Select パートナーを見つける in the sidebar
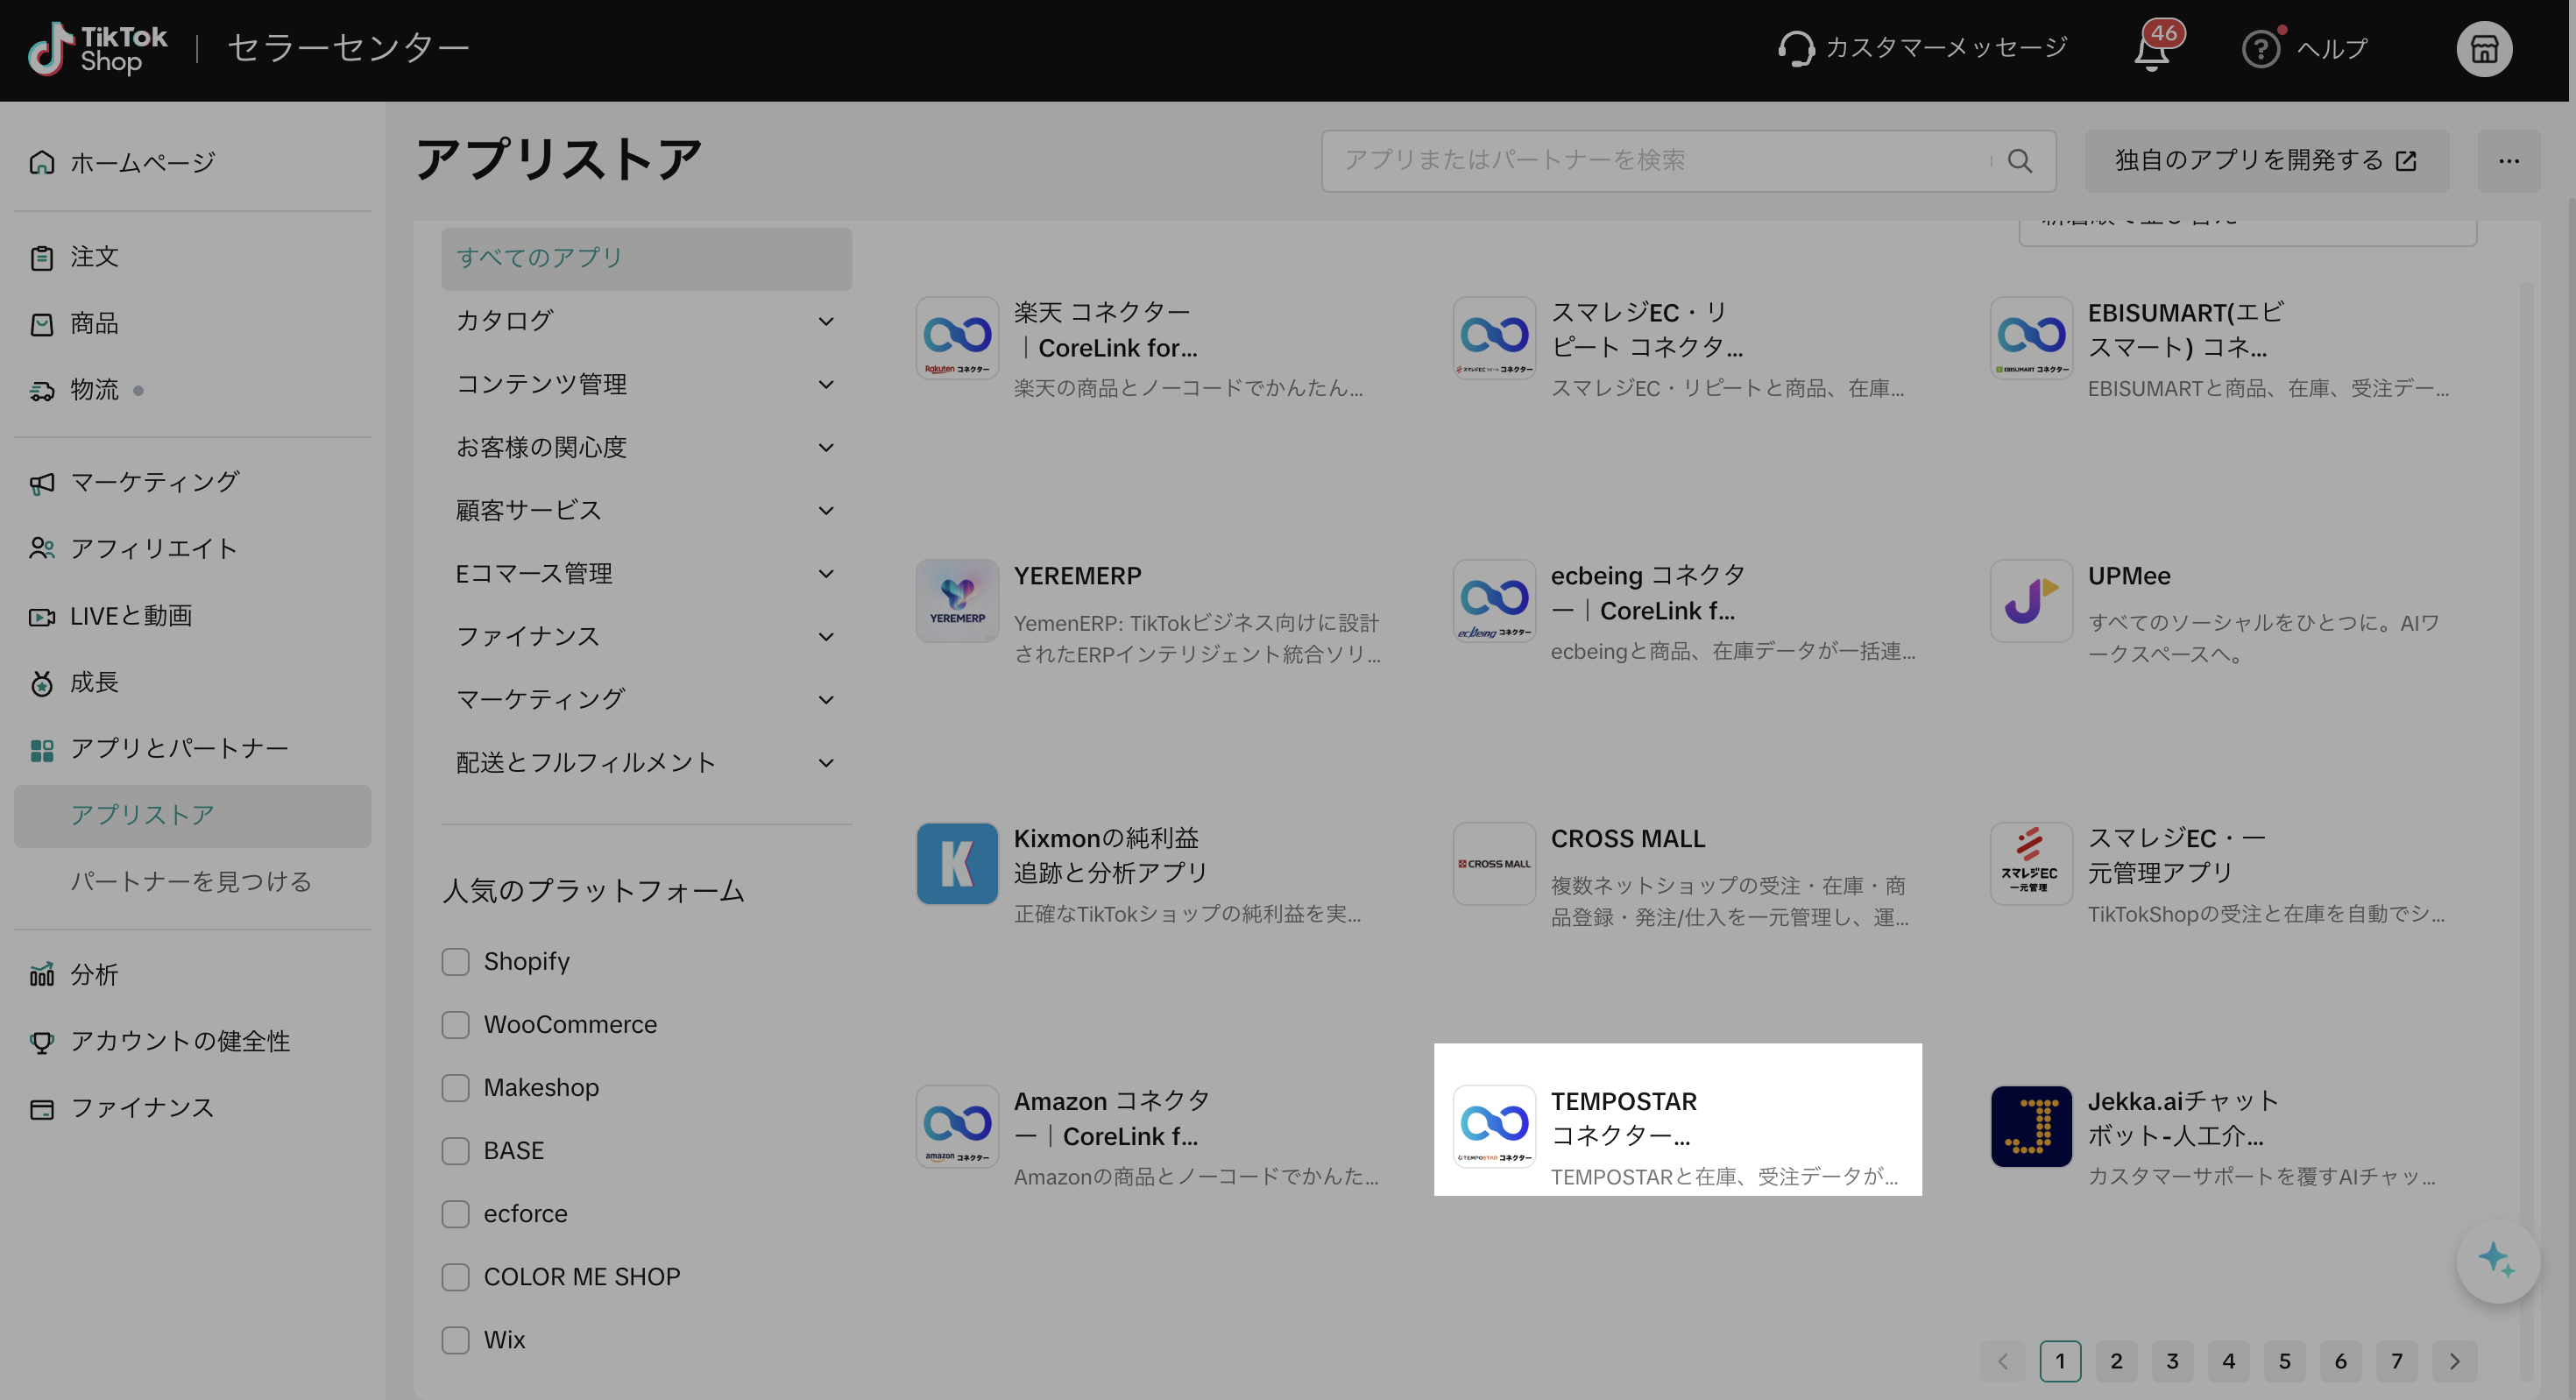Viewport: 2576px width, 1400px height. 190,881
